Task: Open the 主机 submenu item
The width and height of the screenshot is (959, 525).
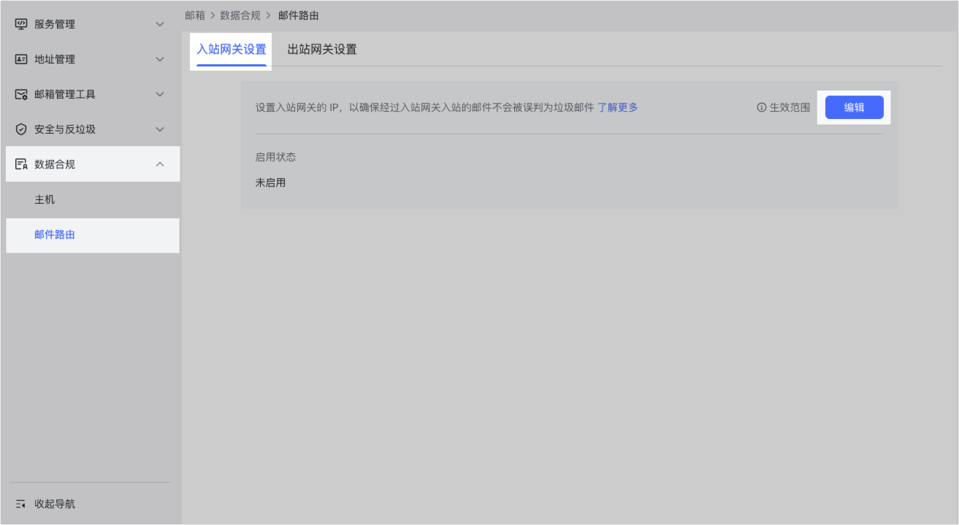Action: 45,199
